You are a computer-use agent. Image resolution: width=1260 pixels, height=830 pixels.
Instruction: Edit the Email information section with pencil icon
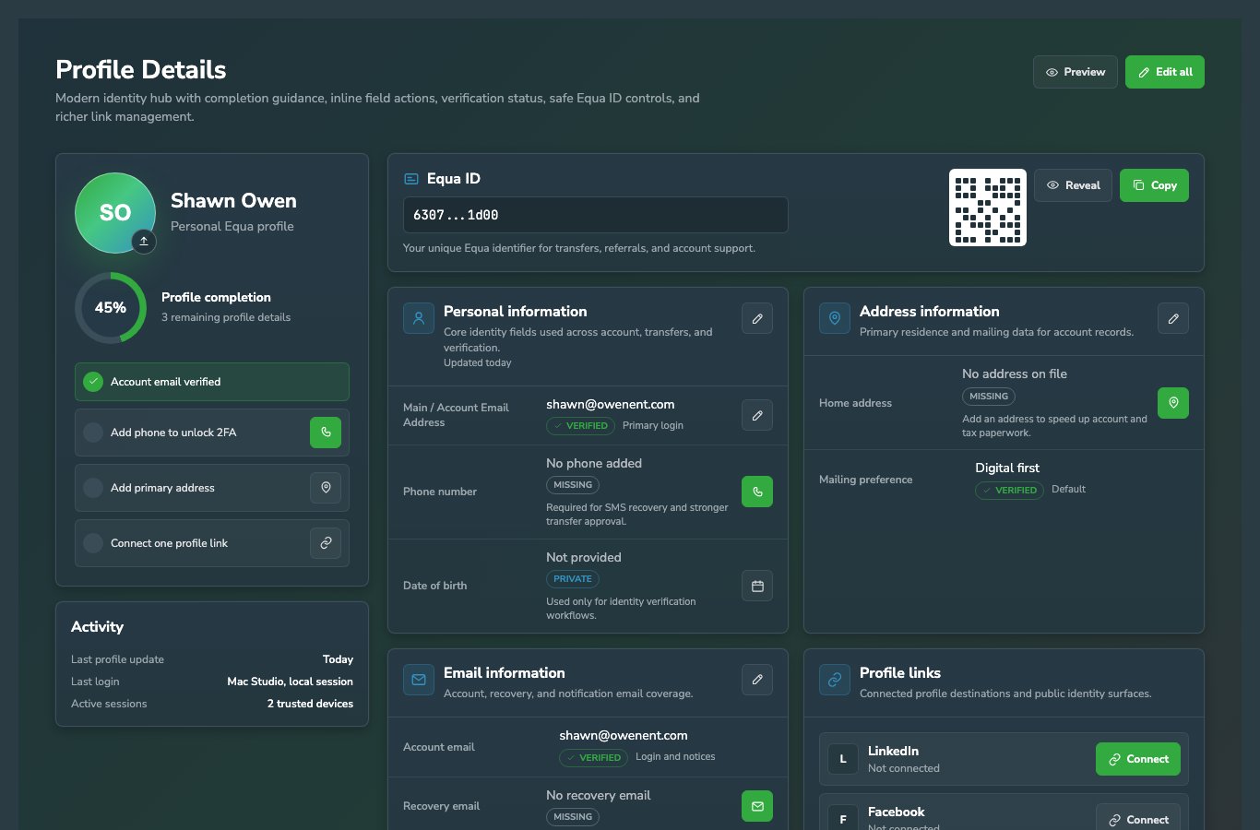tap(757, 680)
